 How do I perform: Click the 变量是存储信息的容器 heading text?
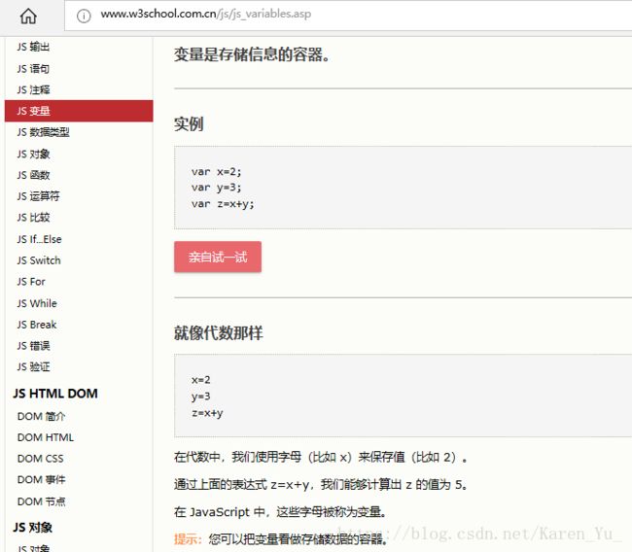[252, 54]
